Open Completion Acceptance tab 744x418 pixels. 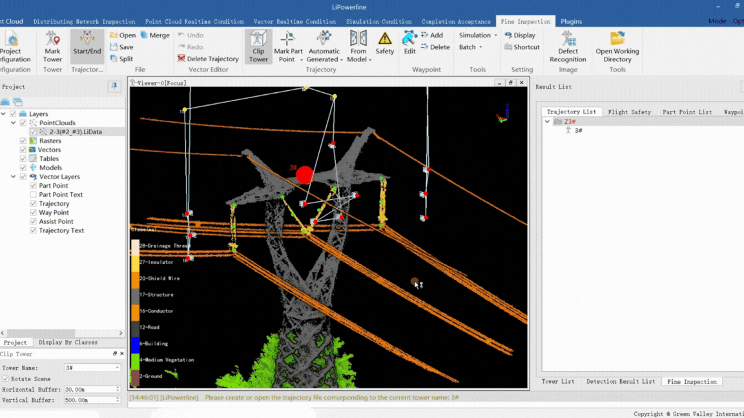[455, 21]
